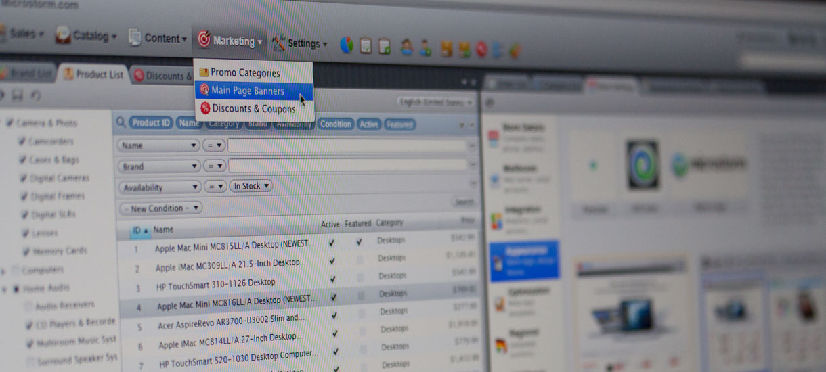
Task: Select highlighted Appearance item in right window
Action: pos(524,260)
